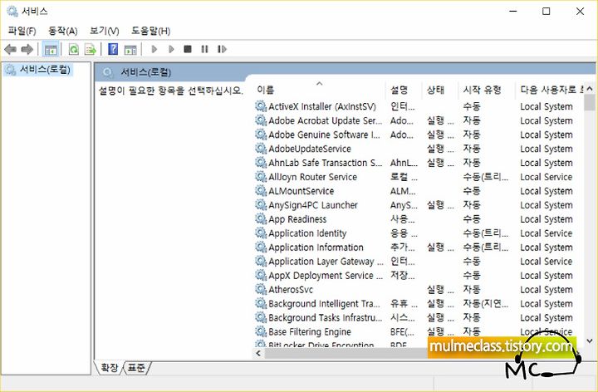Select the AnySign4PC Launcher service
598x392 pixels.
pos(418,205)
